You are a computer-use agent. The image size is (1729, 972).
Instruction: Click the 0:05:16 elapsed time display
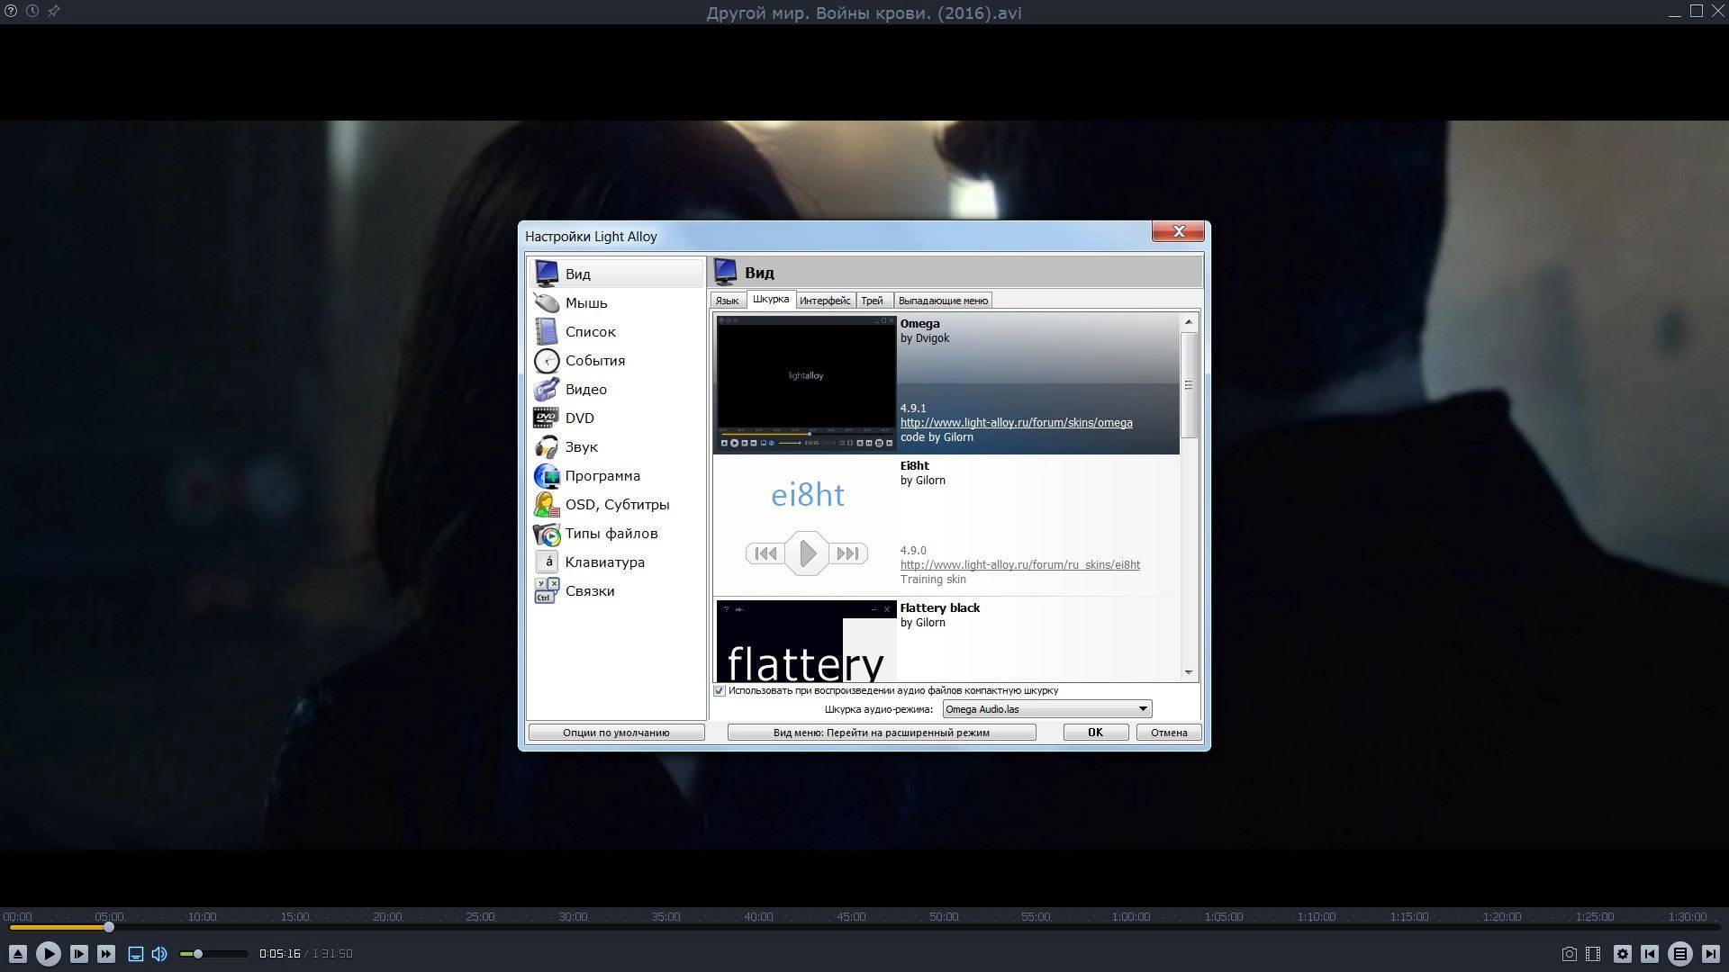279,954
